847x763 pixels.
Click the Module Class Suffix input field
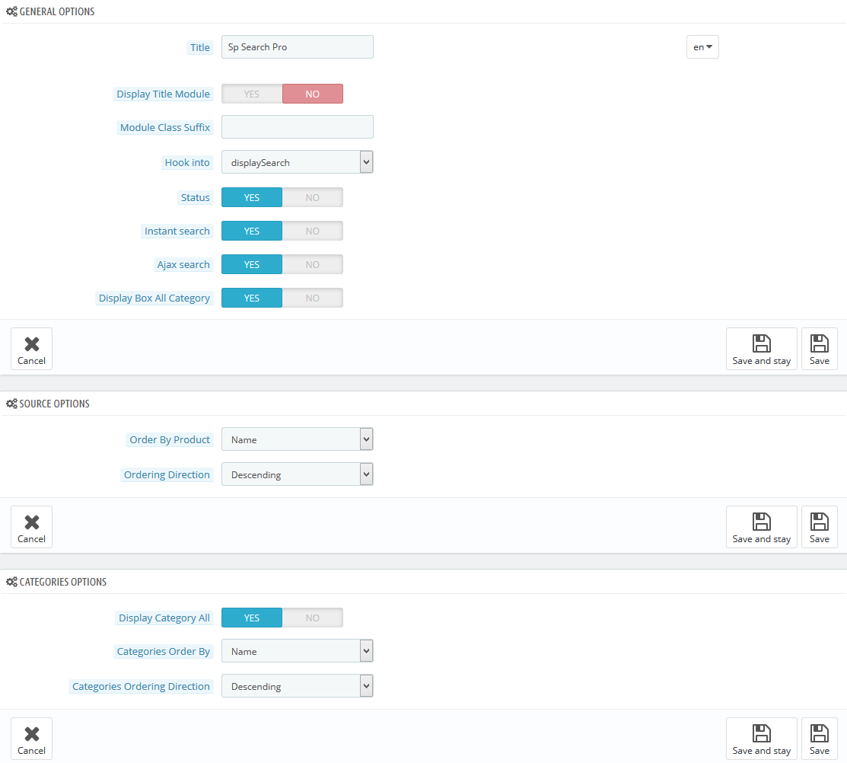[297, 127]
